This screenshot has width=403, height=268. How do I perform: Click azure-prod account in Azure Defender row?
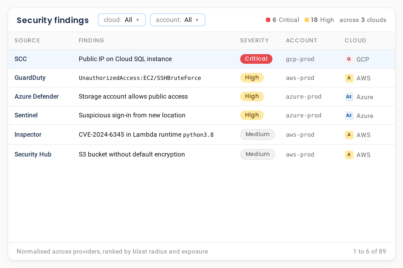point(304,97)
